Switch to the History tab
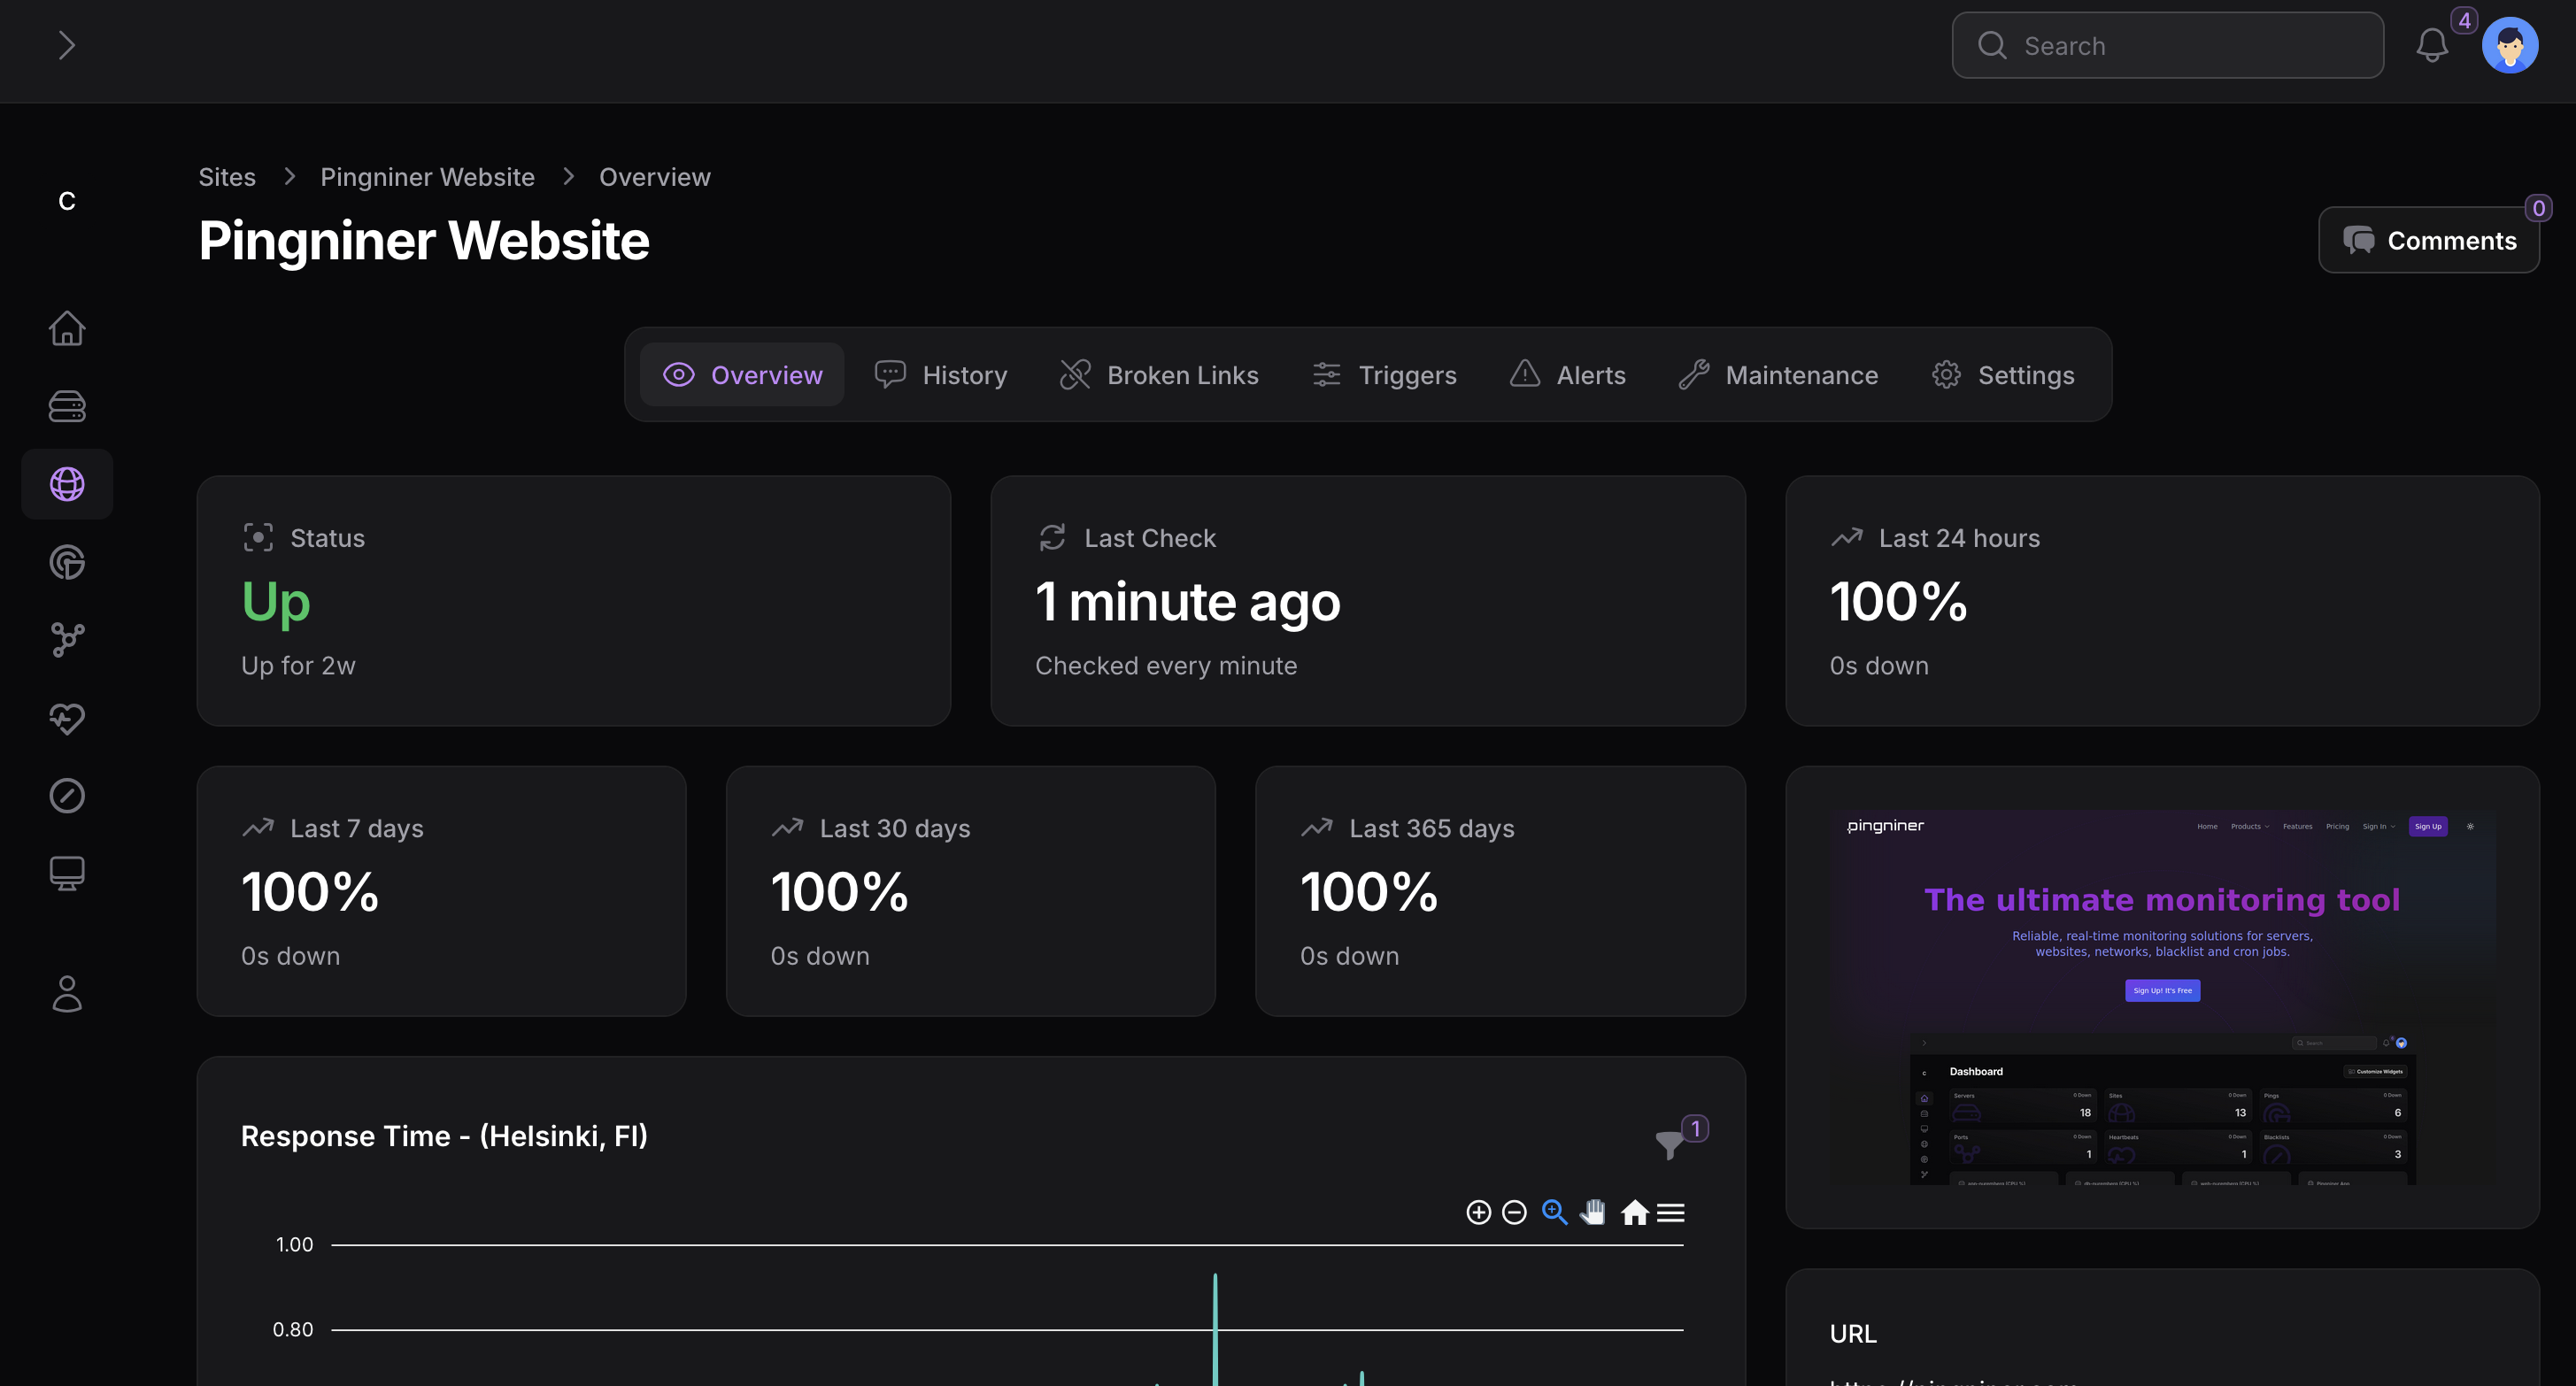Image resolution: width=2576 pixels, height=1386 pixels. [x=941, y=375]
